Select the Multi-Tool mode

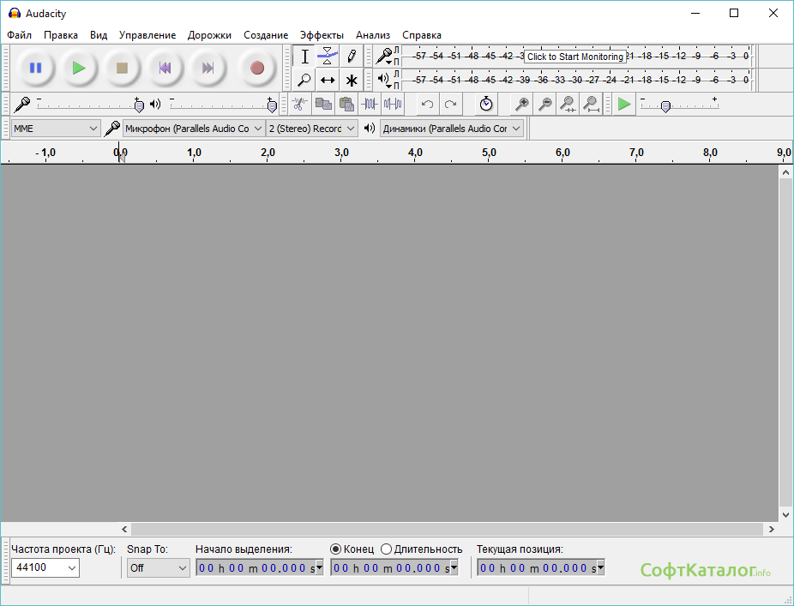[352, 80]
